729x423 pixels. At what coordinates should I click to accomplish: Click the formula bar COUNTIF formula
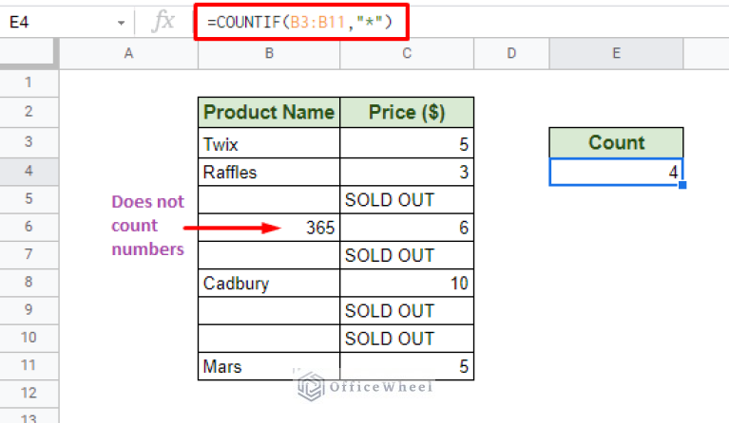pyautogui.click(x=300, y=22)
